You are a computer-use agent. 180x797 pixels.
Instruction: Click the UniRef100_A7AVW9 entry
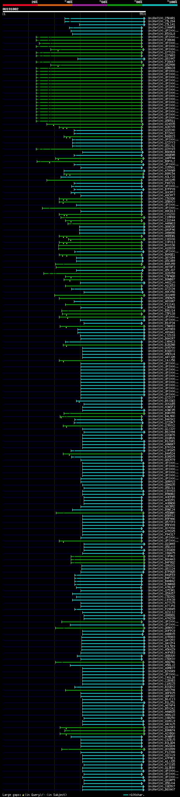[x=161, y=170]
